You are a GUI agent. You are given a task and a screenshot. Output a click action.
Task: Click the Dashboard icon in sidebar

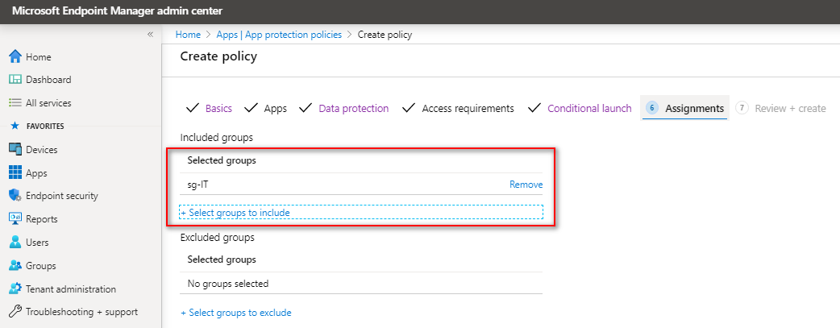coord(15,80)
